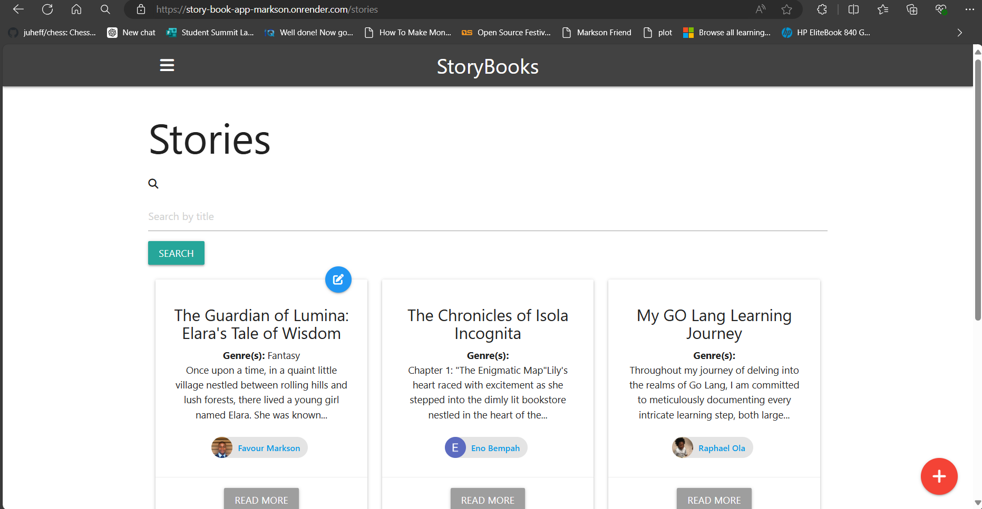Expand the bookmarks overflow chevron
This screenshot has height=509, width=982.
(x=959, y=33)
